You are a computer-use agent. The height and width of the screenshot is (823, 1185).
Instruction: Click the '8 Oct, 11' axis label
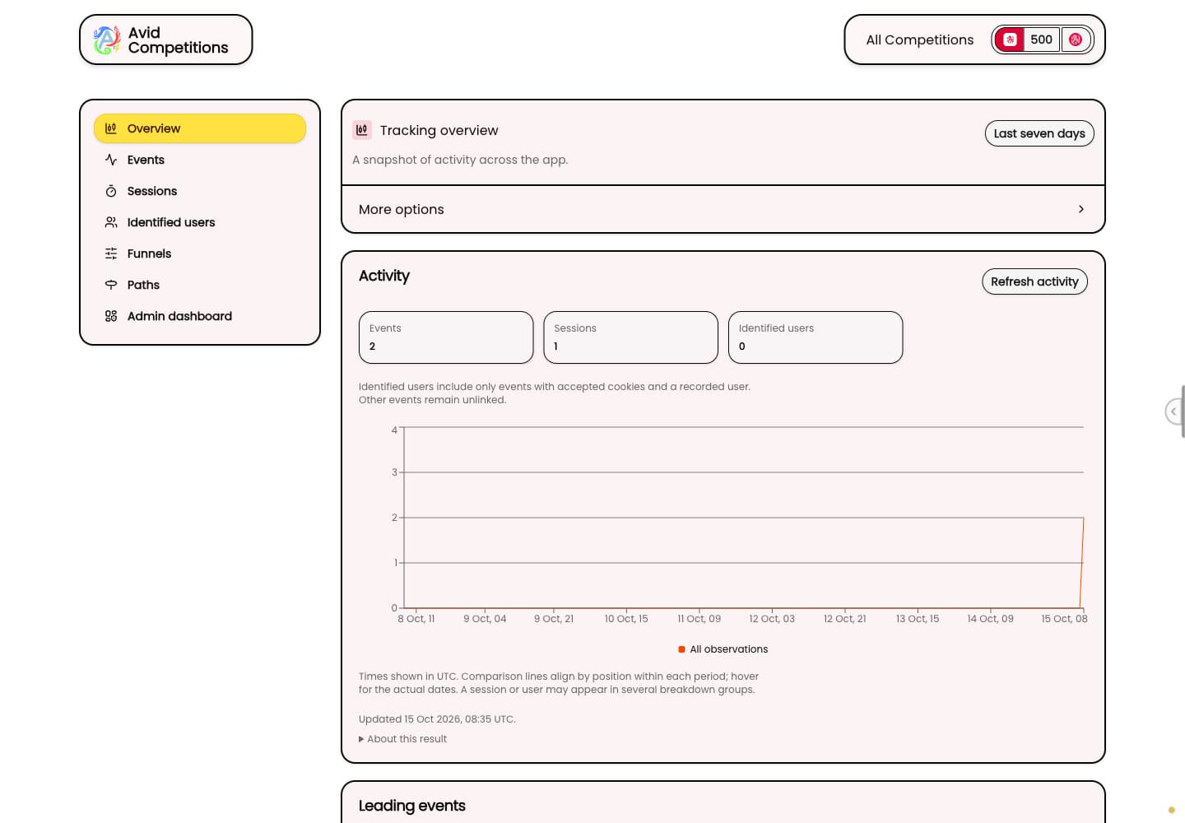tap(416, 619)
